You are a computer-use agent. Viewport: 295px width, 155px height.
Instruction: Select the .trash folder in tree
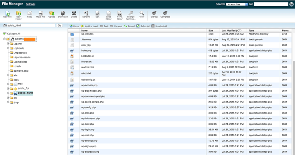pos(17,66)
